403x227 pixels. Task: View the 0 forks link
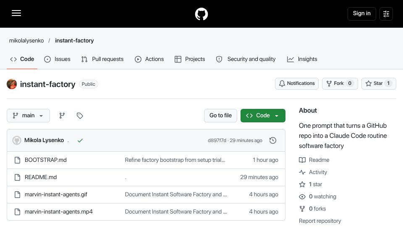312,209
